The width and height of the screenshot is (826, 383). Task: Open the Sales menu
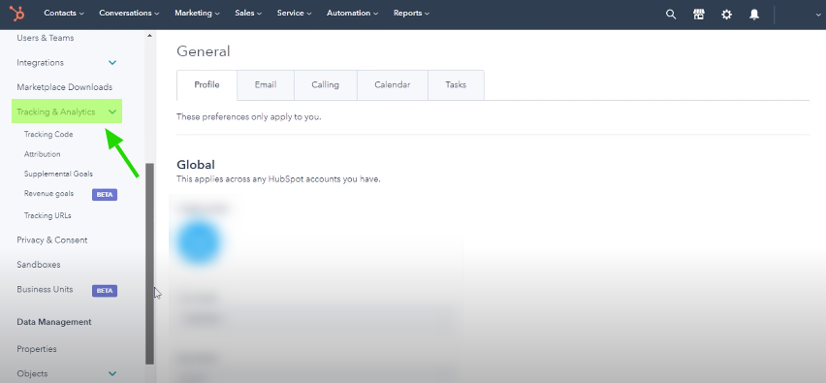pyautogui.click(x=248, y=14)
